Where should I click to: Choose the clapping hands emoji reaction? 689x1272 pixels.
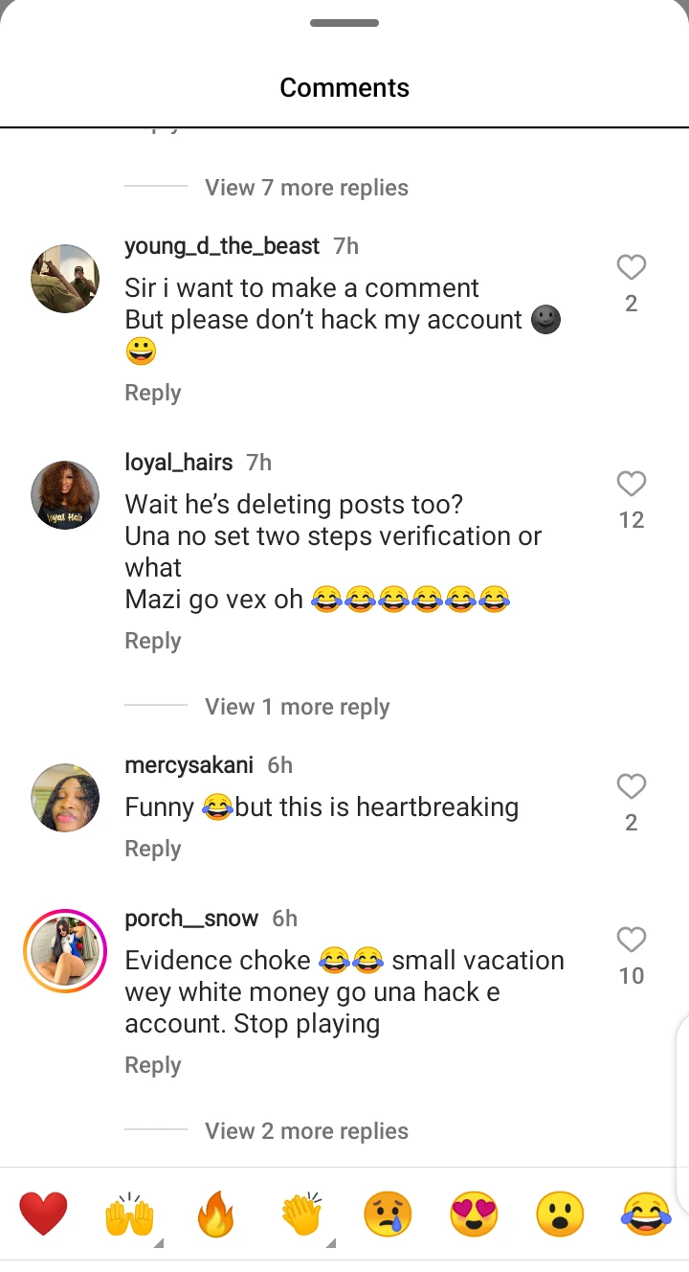click(x=301, y=1215)
